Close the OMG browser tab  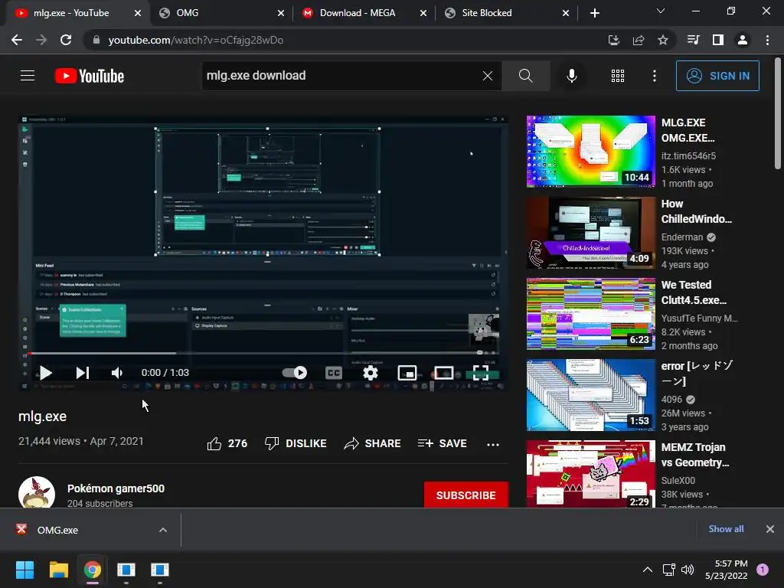[x=281, y=14]
